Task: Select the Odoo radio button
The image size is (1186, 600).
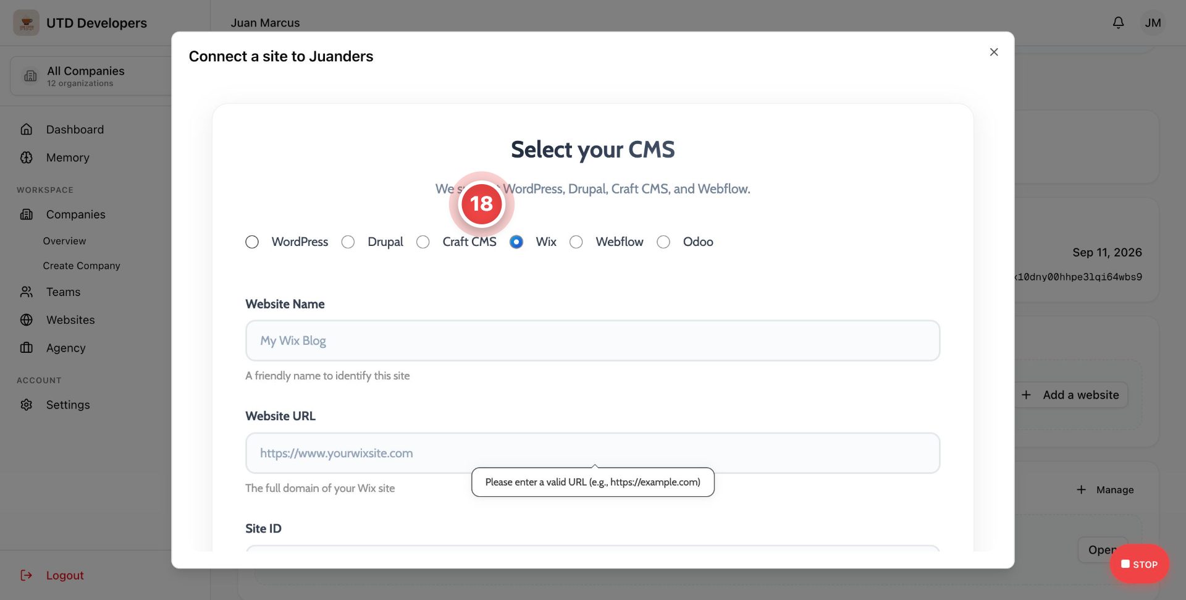Action: click(663, 242)
